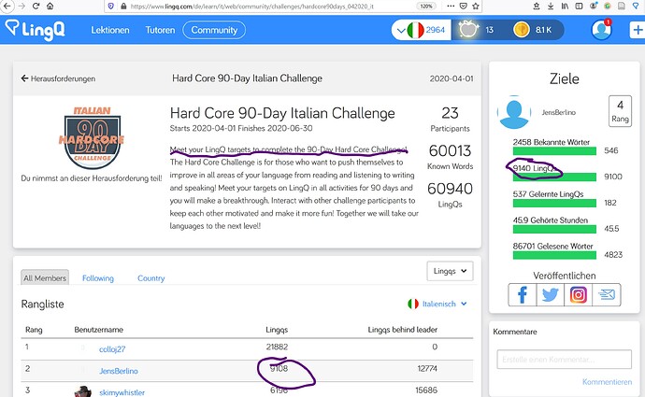645x397 pixels.
Task: Click the 2020-04-01 date in header
Action: coord(451,78)
